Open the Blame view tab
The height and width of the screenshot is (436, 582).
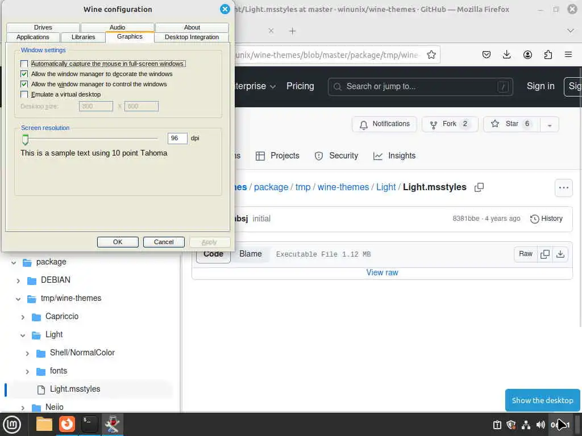point(251,254)
